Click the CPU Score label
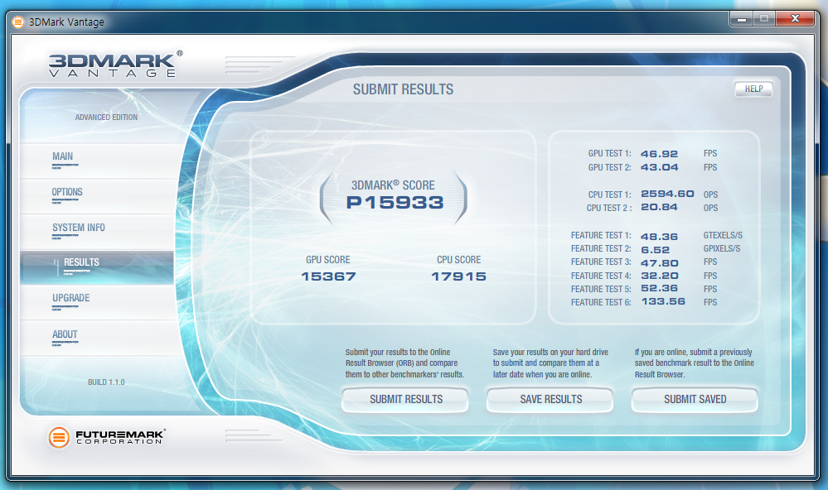Viewport: 828px width, 490px height. [459, 260]
